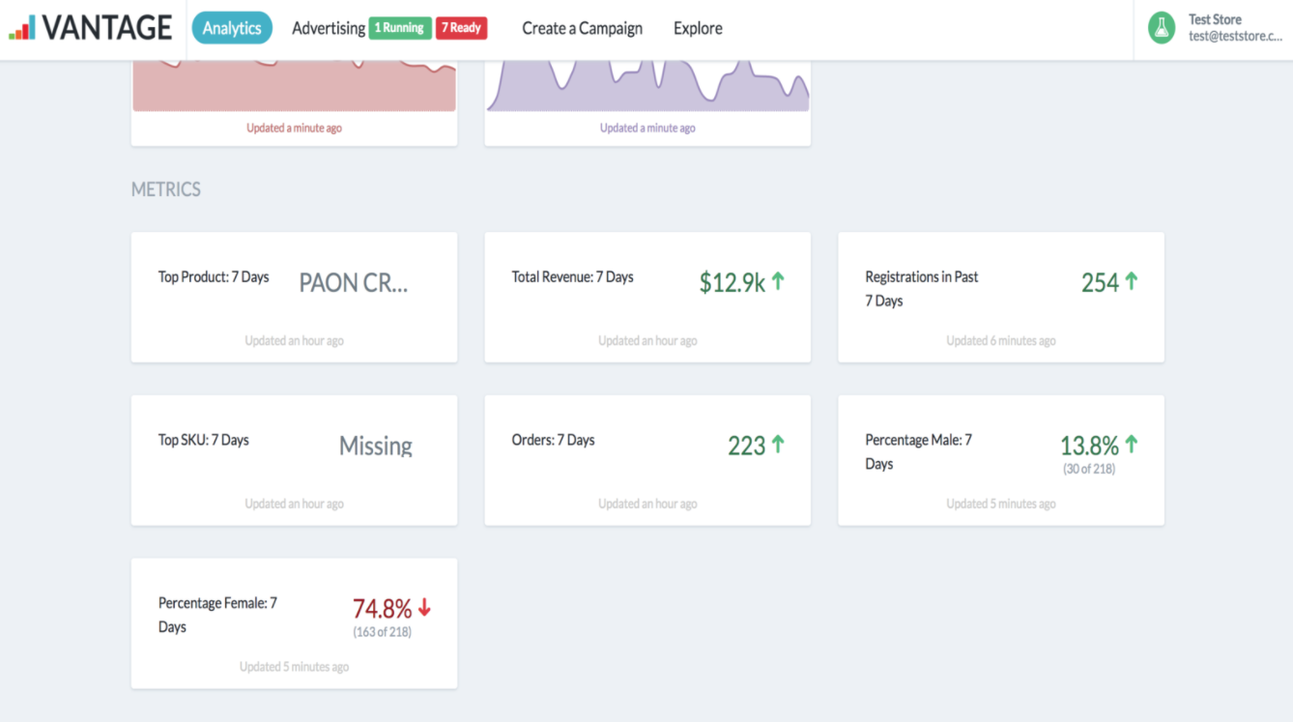Open the Total Revenue: 7 Days card

[647, 298]
